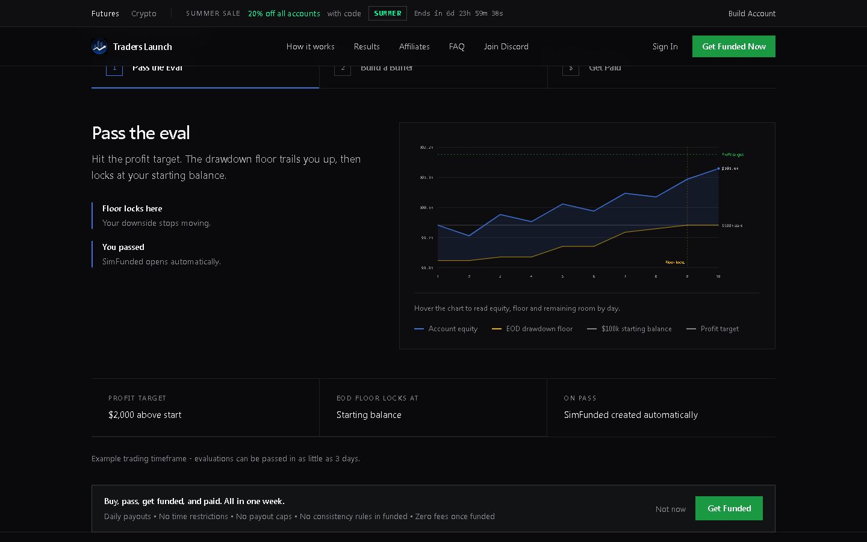Open the Results menu item

click(x=367, y=46)
